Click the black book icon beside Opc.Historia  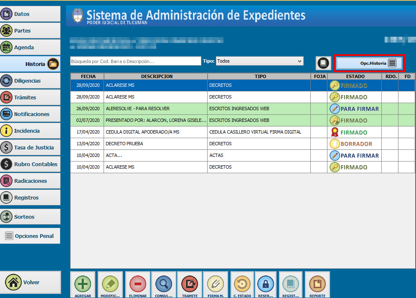click(323, 63)
